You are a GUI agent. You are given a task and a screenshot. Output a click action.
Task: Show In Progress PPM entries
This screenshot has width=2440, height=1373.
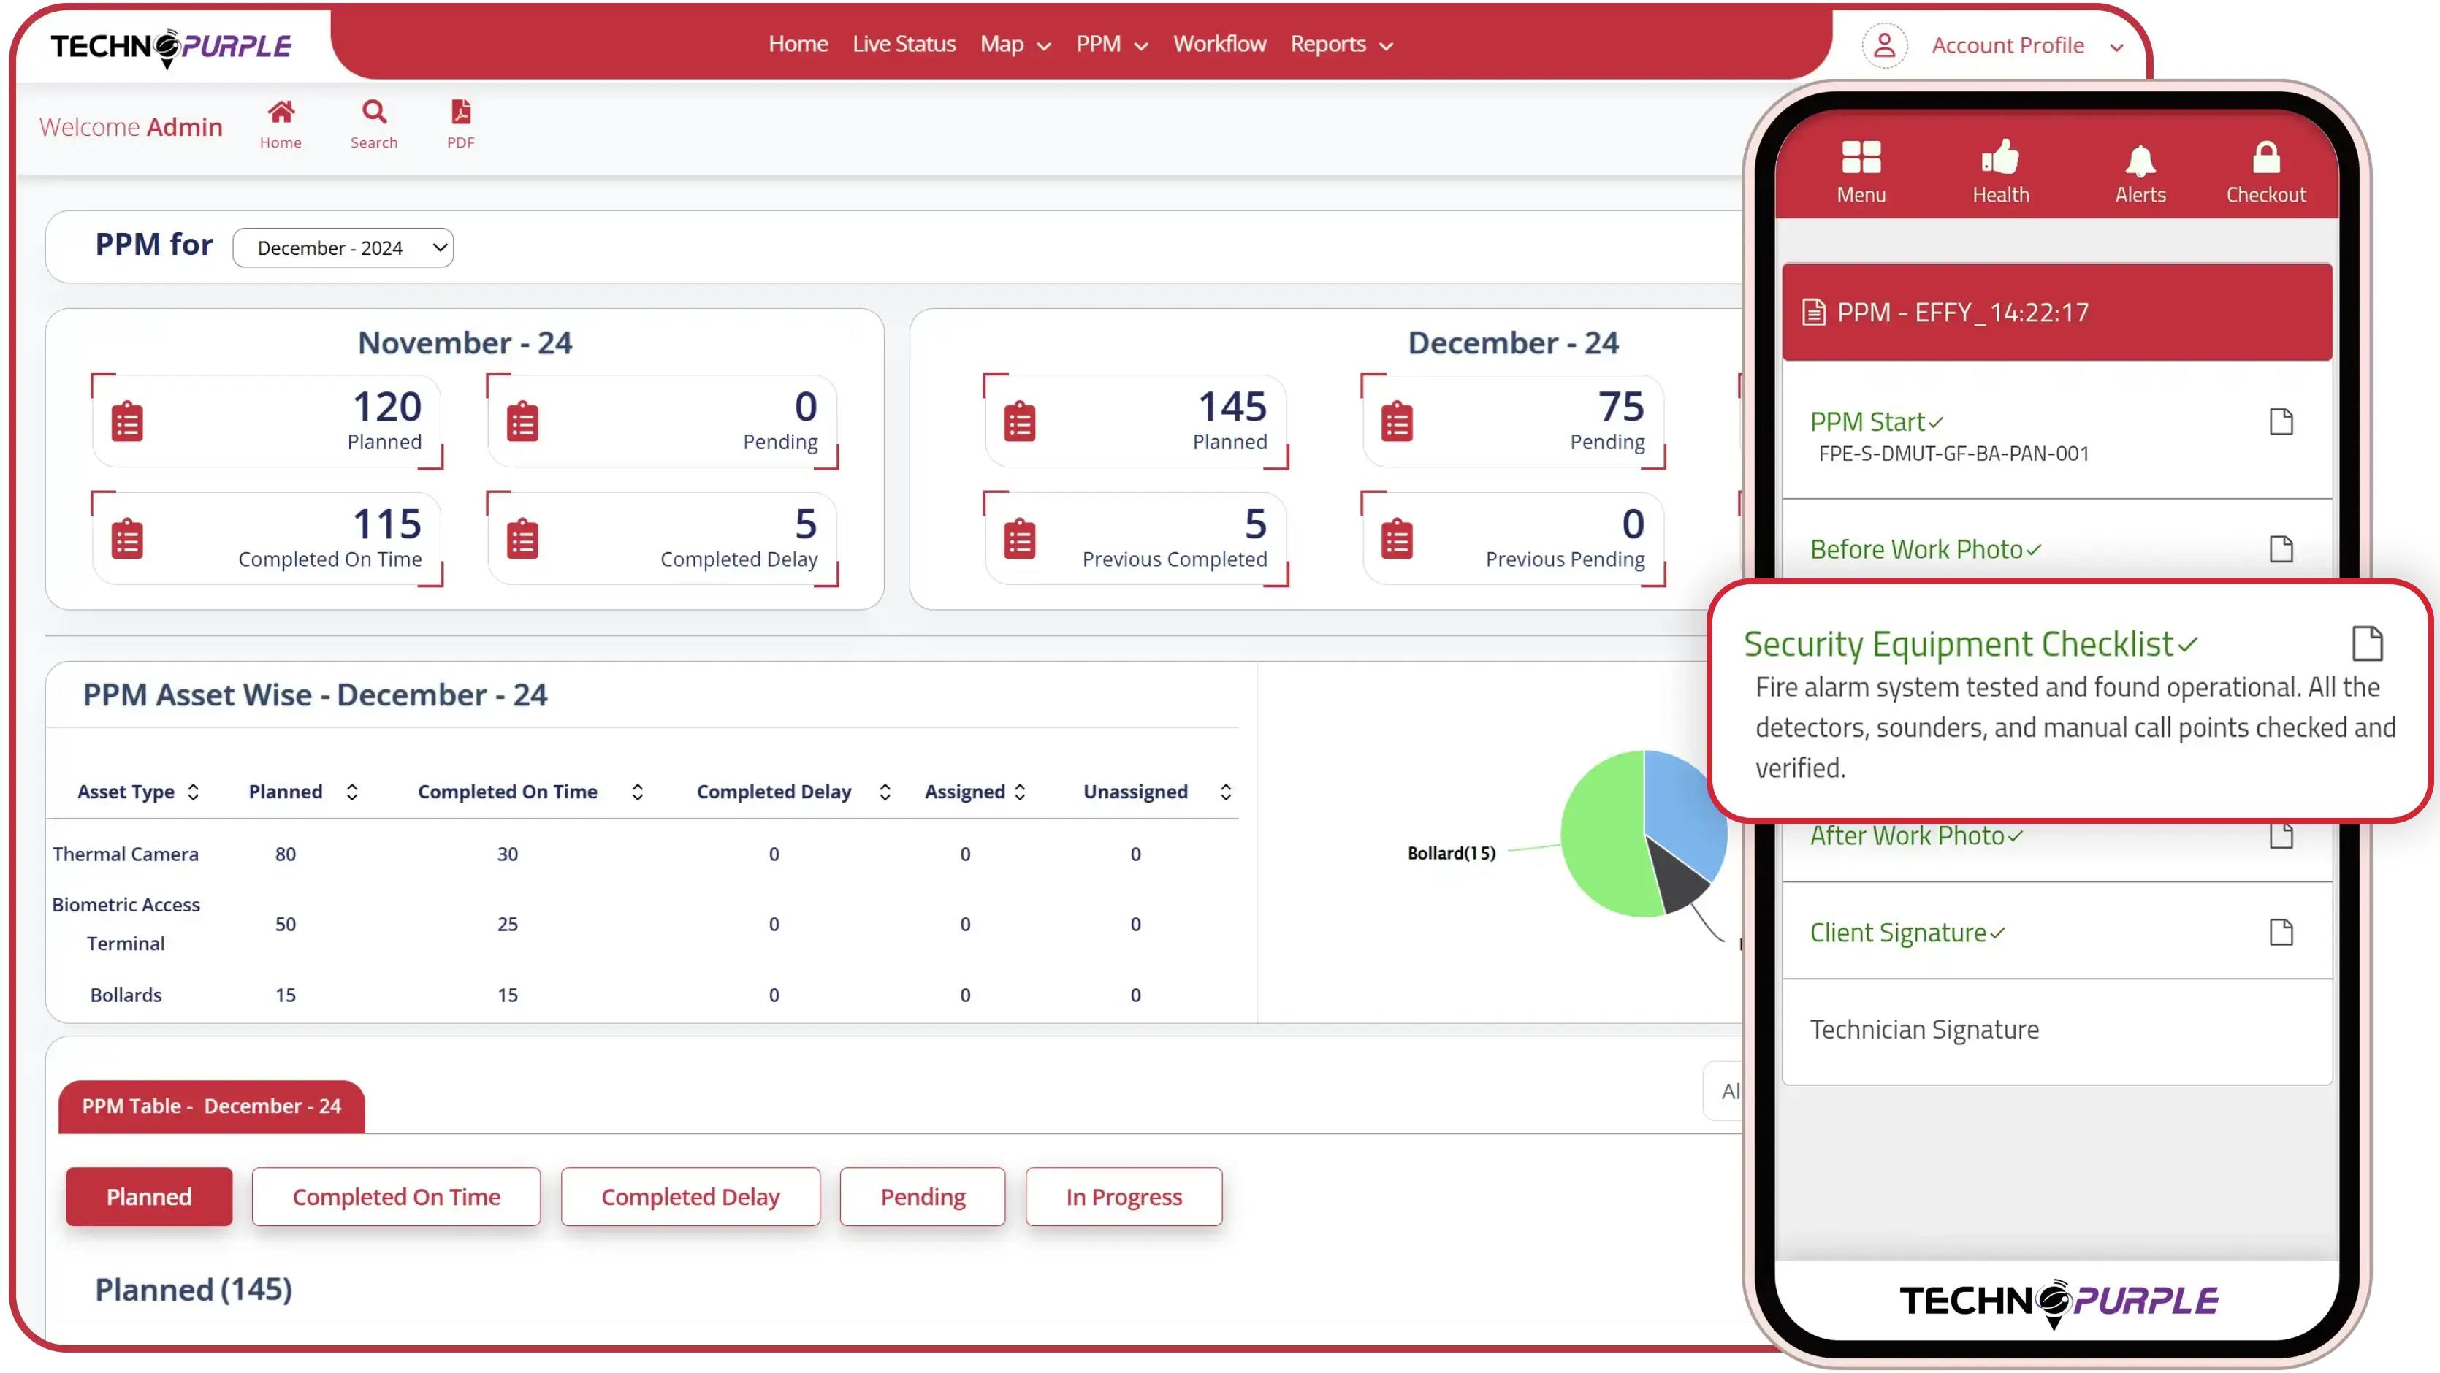coord(1124,1197)
